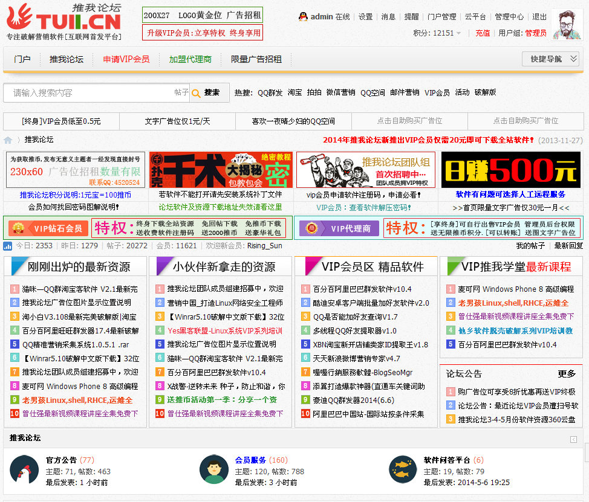Click the magnifier search icon
This screenshot has height=502, width=589.
click(197, 94)
